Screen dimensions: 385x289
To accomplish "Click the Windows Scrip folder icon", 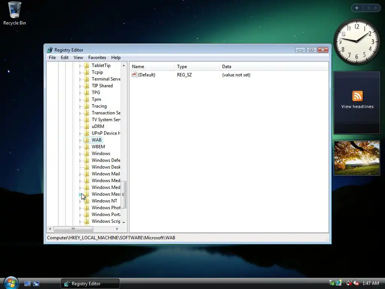I will pyautogui.click(x=87, y=221).
